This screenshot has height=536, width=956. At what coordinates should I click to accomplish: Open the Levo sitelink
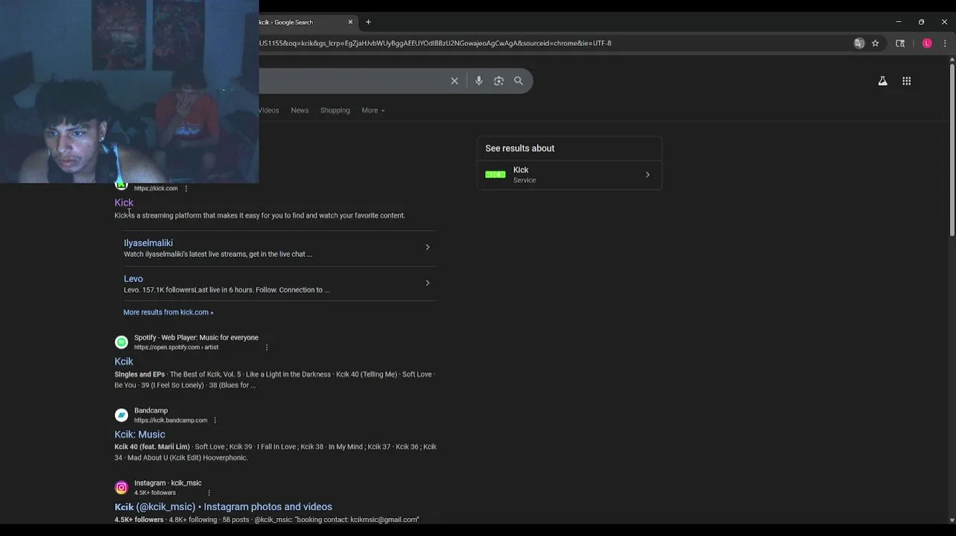pos(133,278)
